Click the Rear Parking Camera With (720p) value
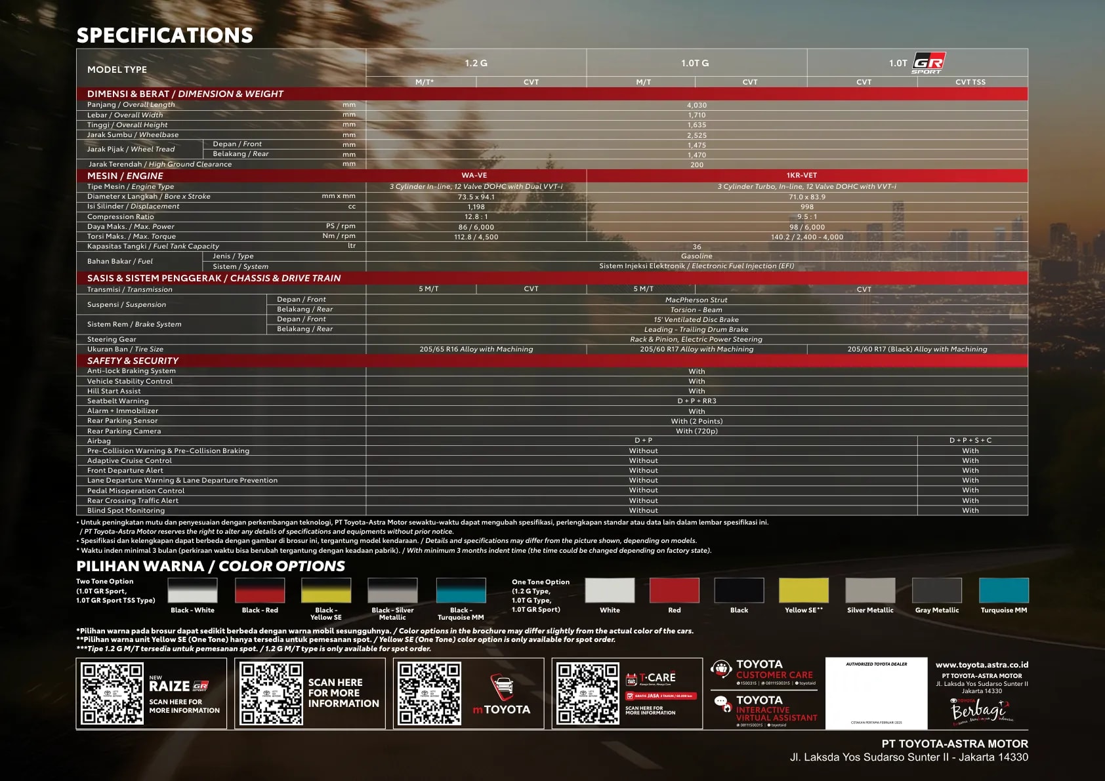 click(697, 431)
